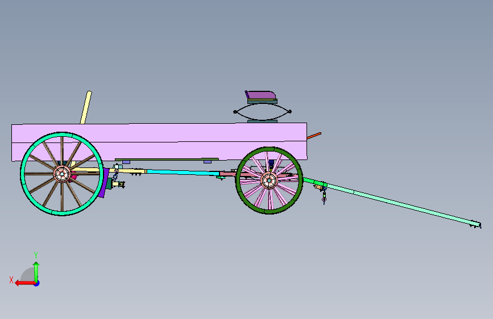Pick the elliptical leaf spring under the seat
Screen dimensions: 493x319
[262, 111]
